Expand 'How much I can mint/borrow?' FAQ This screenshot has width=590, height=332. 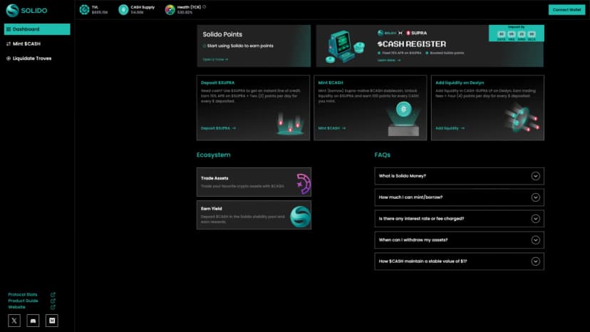(x=459, y=197)
